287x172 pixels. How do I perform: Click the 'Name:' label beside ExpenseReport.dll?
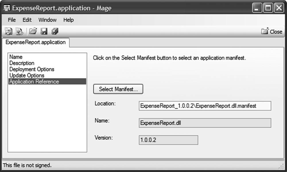pos(102,121)
